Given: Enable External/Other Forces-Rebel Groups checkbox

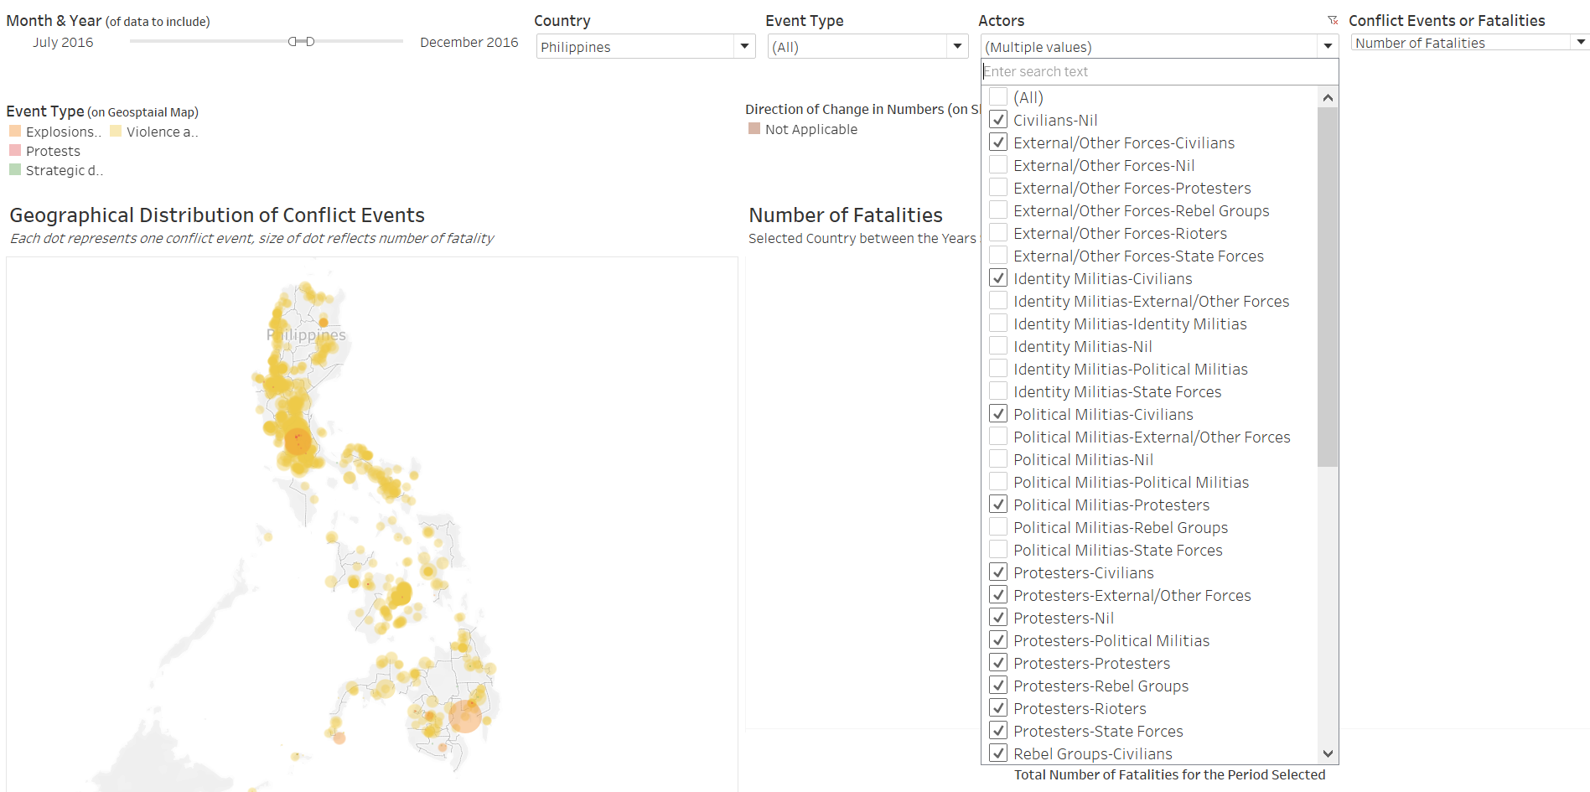Looking at the screenshot, I should pyautogui.click(x=998, y=210).
